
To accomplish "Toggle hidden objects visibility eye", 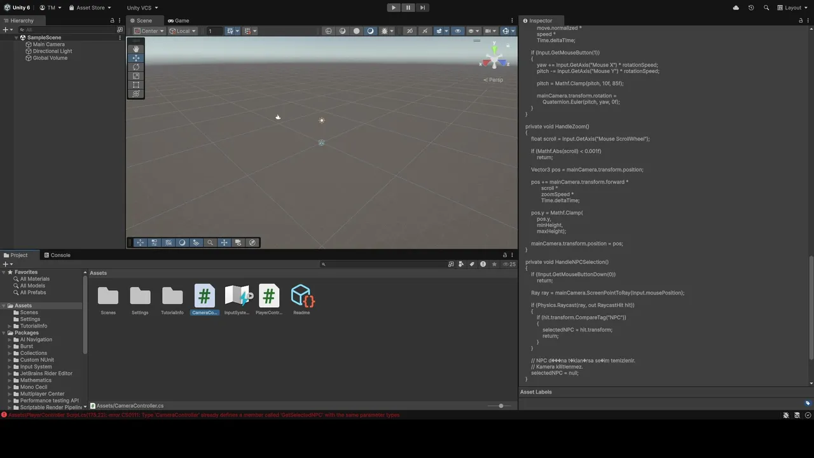I will 457,31.
